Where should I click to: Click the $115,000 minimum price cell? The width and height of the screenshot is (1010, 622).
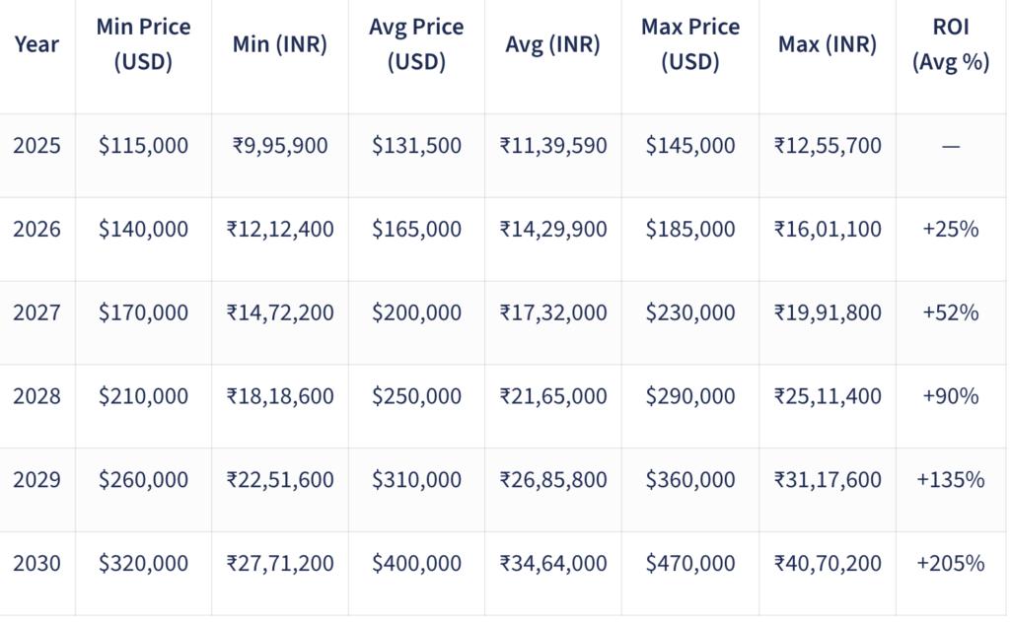(143, 146)
